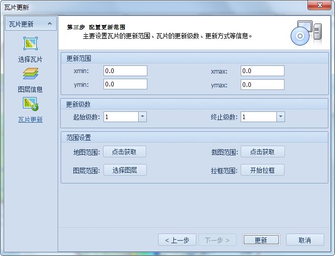
Task: Cancel the wizard with 取消
Action: click(x=305, y=240)
